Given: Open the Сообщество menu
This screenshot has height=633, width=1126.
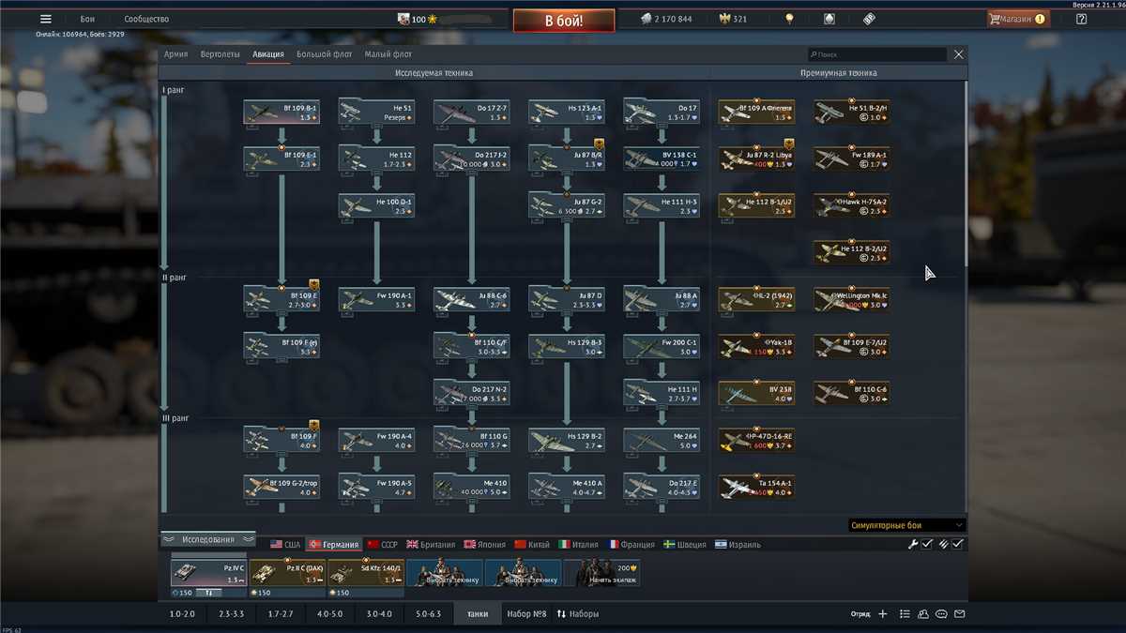Looking at the screenshot, I should click(x=147, y=19).
